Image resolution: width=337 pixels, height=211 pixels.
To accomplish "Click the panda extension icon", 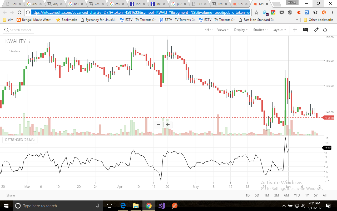I will coord(315,12).
